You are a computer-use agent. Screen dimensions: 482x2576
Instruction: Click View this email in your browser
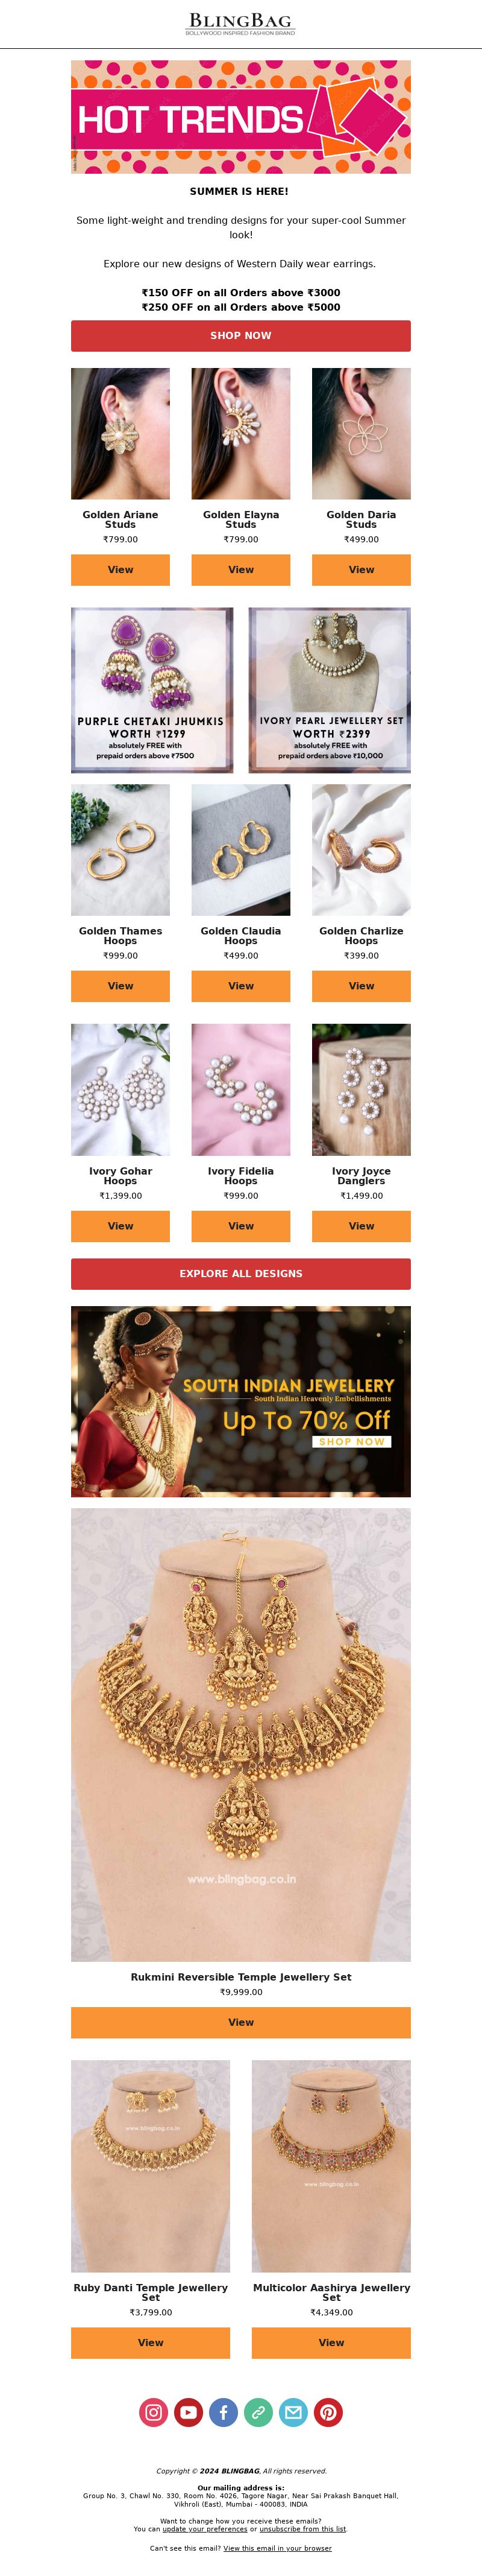[x=277, y=2548]
